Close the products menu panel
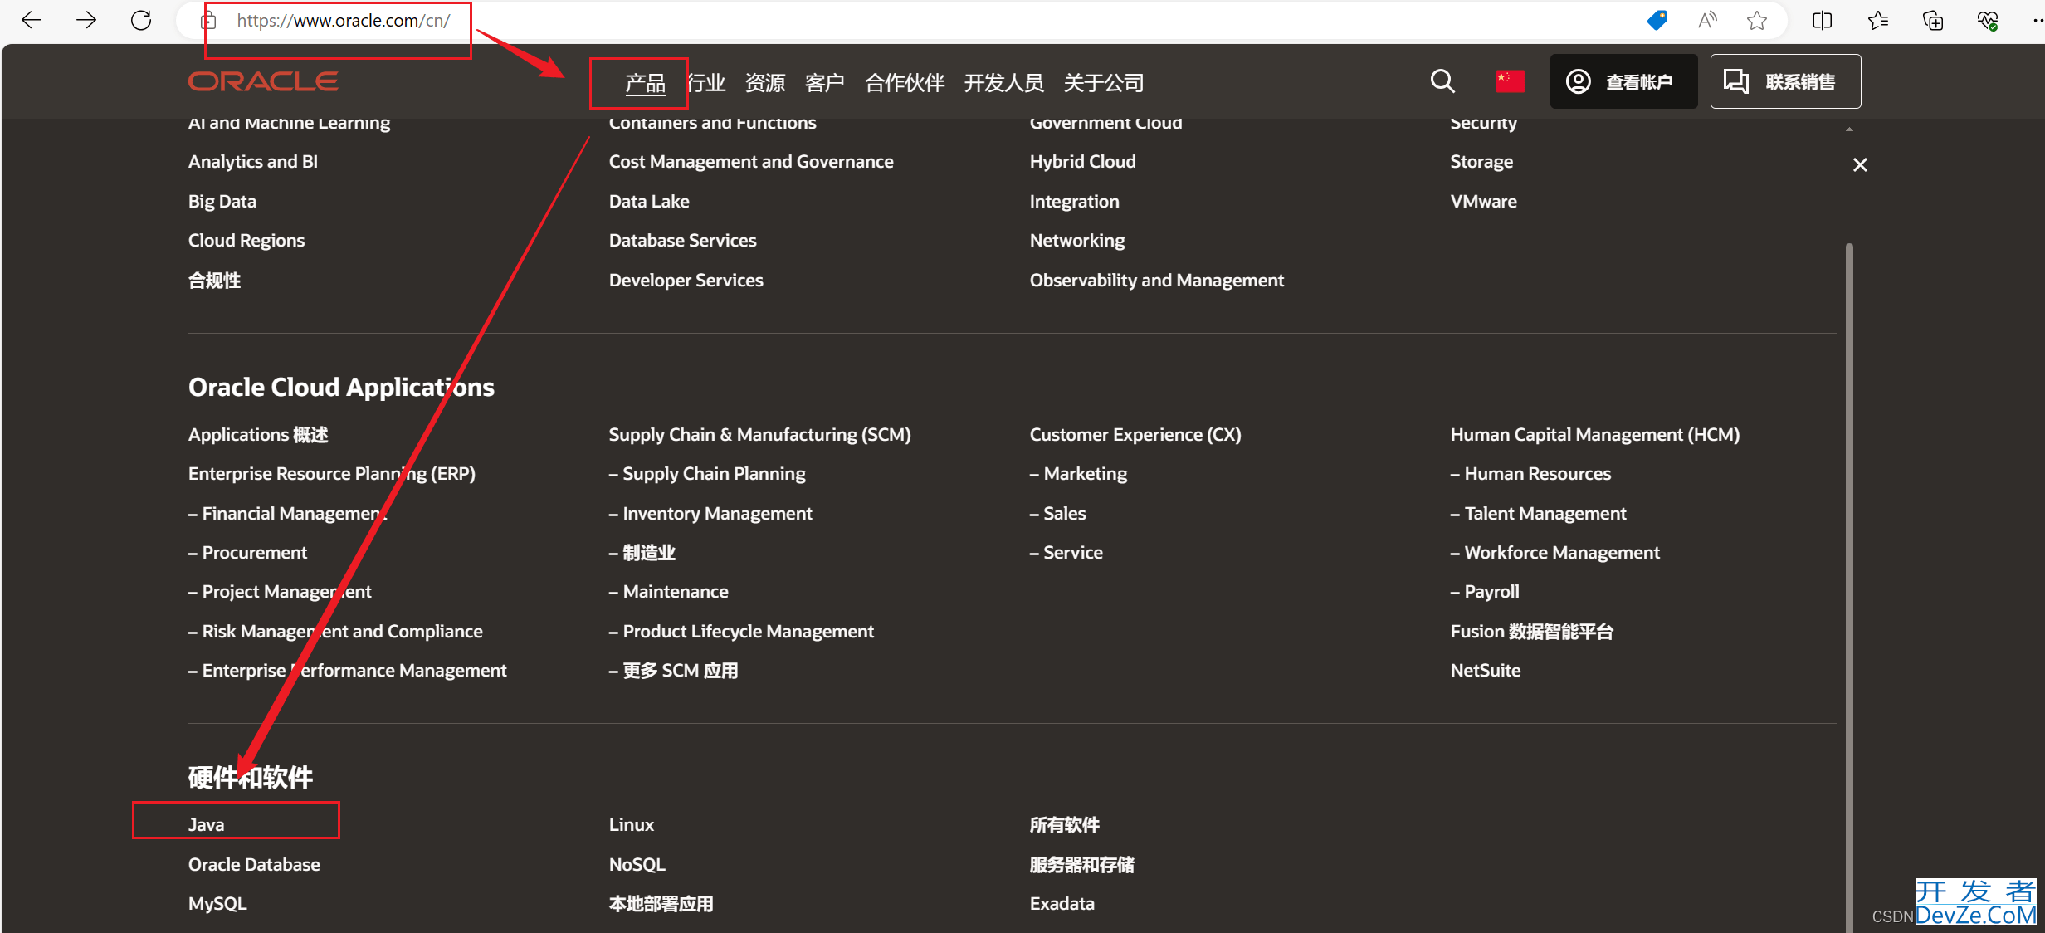The height and width of the screenshot is (933, 2045). pos(1860,165)
